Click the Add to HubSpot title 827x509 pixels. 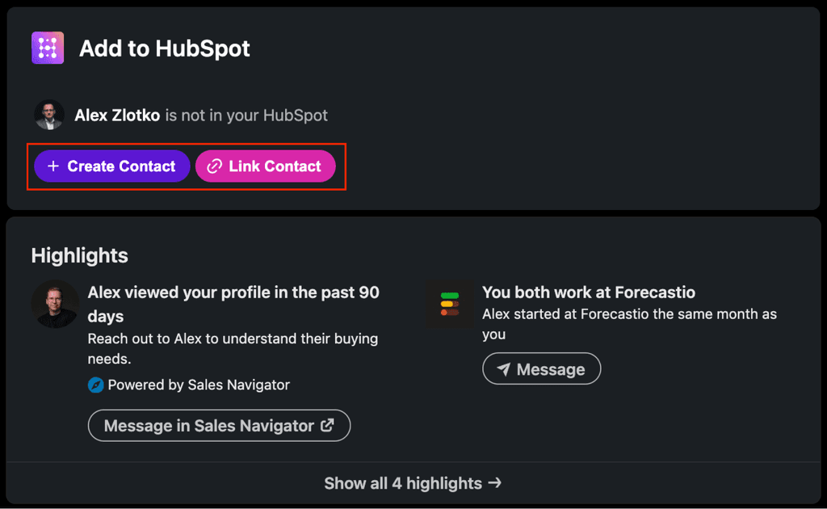point(165,48)
